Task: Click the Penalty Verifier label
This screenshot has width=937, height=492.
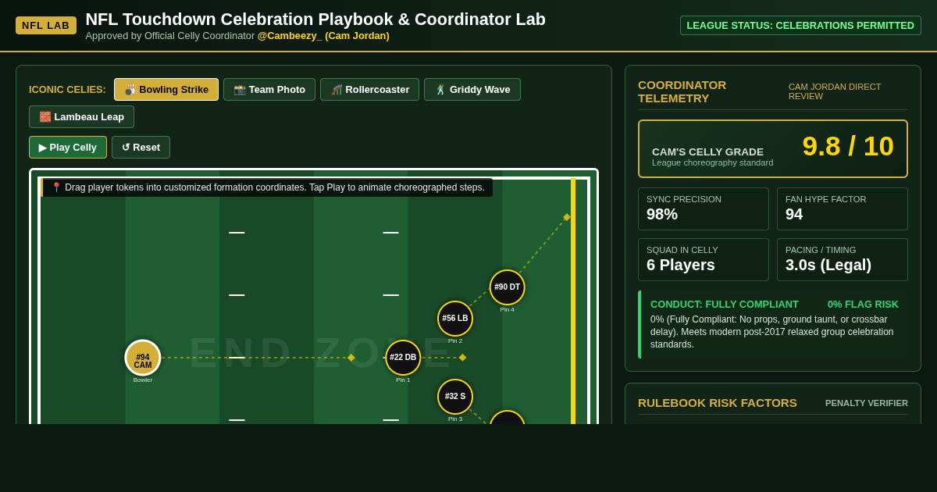Action: pos(867,403)
